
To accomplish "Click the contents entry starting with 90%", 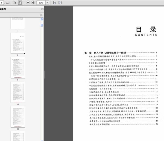I will click(x=123, y=108).
